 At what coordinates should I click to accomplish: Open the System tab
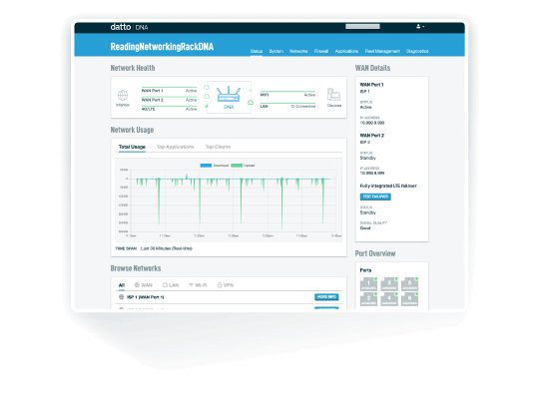tap(276, 51)
